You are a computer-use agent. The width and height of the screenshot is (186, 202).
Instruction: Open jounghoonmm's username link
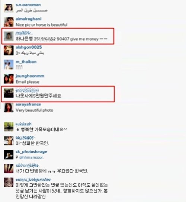point(30,76)
